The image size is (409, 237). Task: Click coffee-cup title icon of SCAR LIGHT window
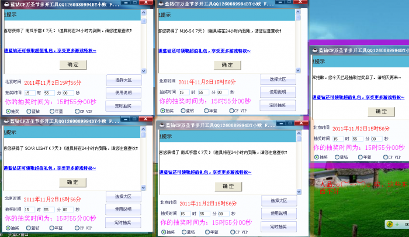pyautogui.click(x=6, y=121)
